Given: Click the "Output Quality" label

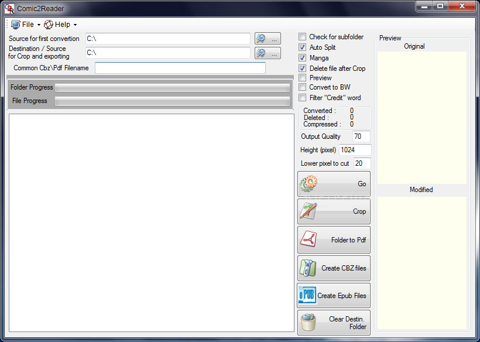Looking at the screenshot, I should 321,136.
